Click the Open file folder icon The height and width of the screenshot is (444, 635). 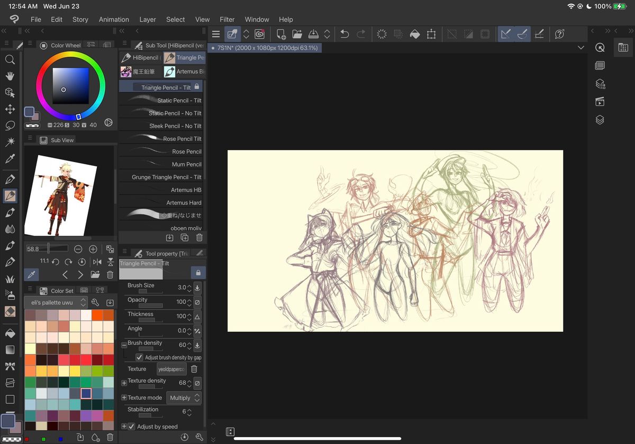pyautogui.click(x=297, y=34)
